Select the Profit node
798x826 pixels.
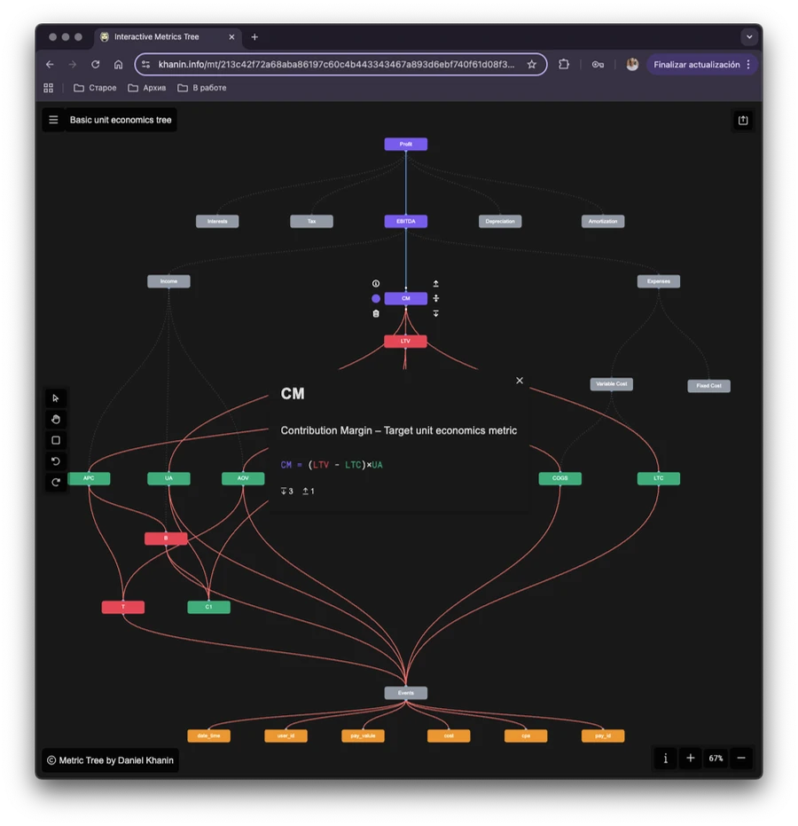click(406, 145)
